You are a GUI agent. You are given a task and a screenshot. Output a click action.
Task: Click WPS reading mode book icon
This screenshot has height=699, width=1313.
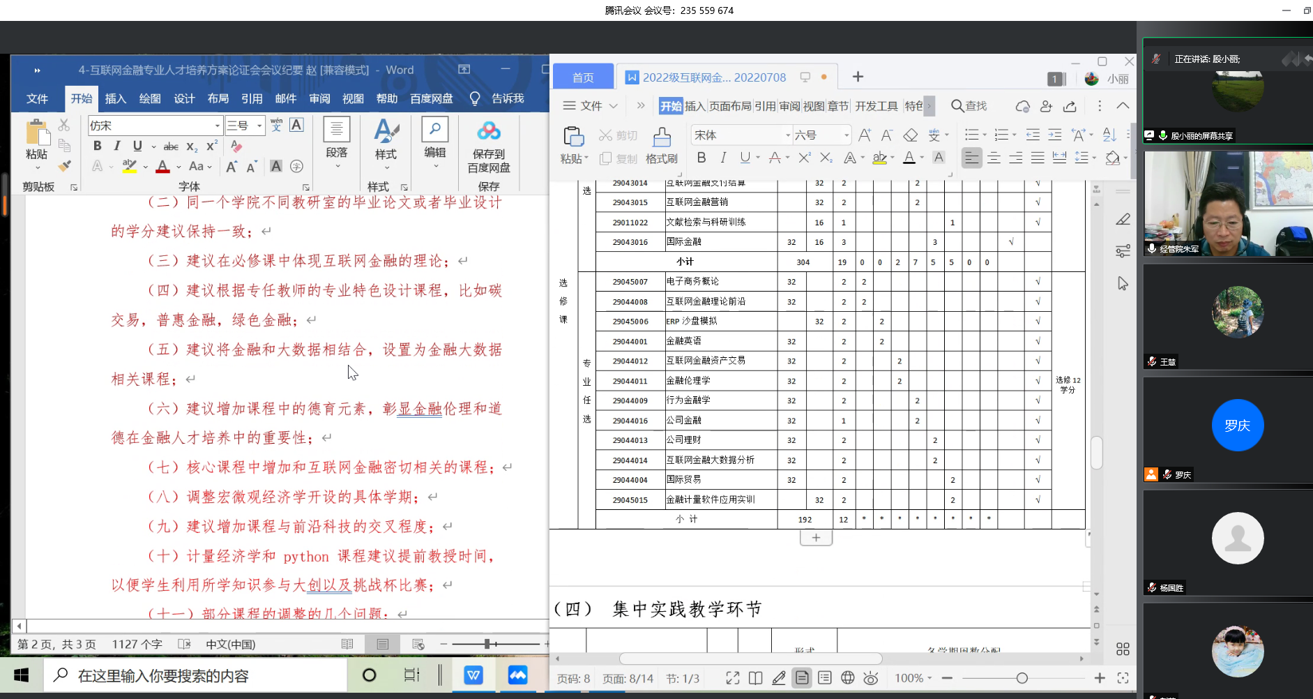tap(755, 678)
